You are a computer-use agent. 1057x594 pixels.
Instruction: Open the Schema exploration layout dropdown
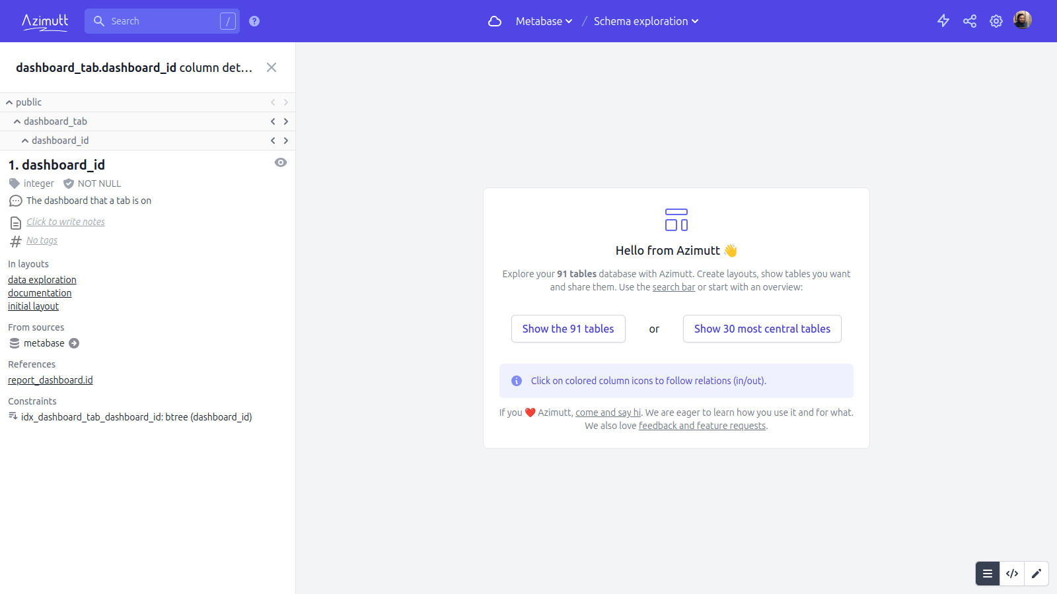[x=645, y=21]
